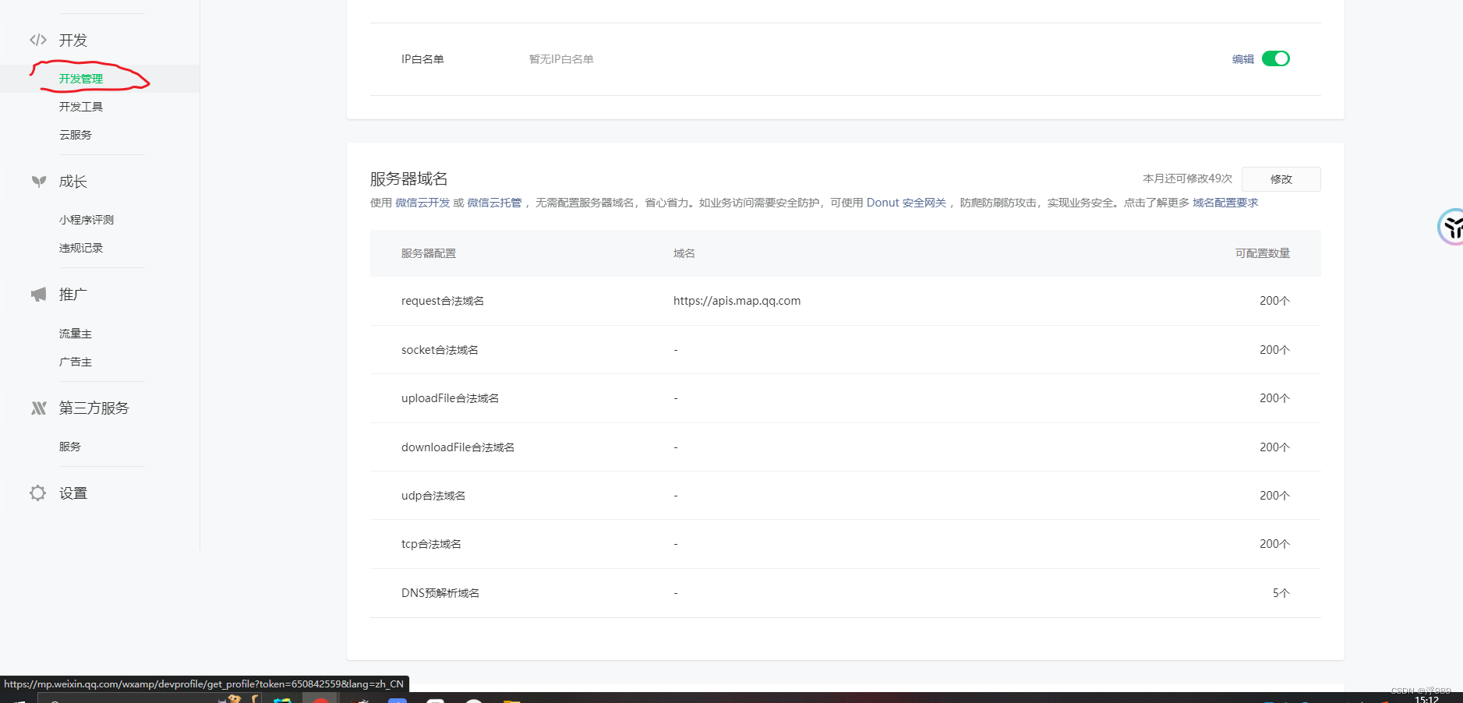
Task: Select request合法域名 row label
Action: click(x=443, y=301)
